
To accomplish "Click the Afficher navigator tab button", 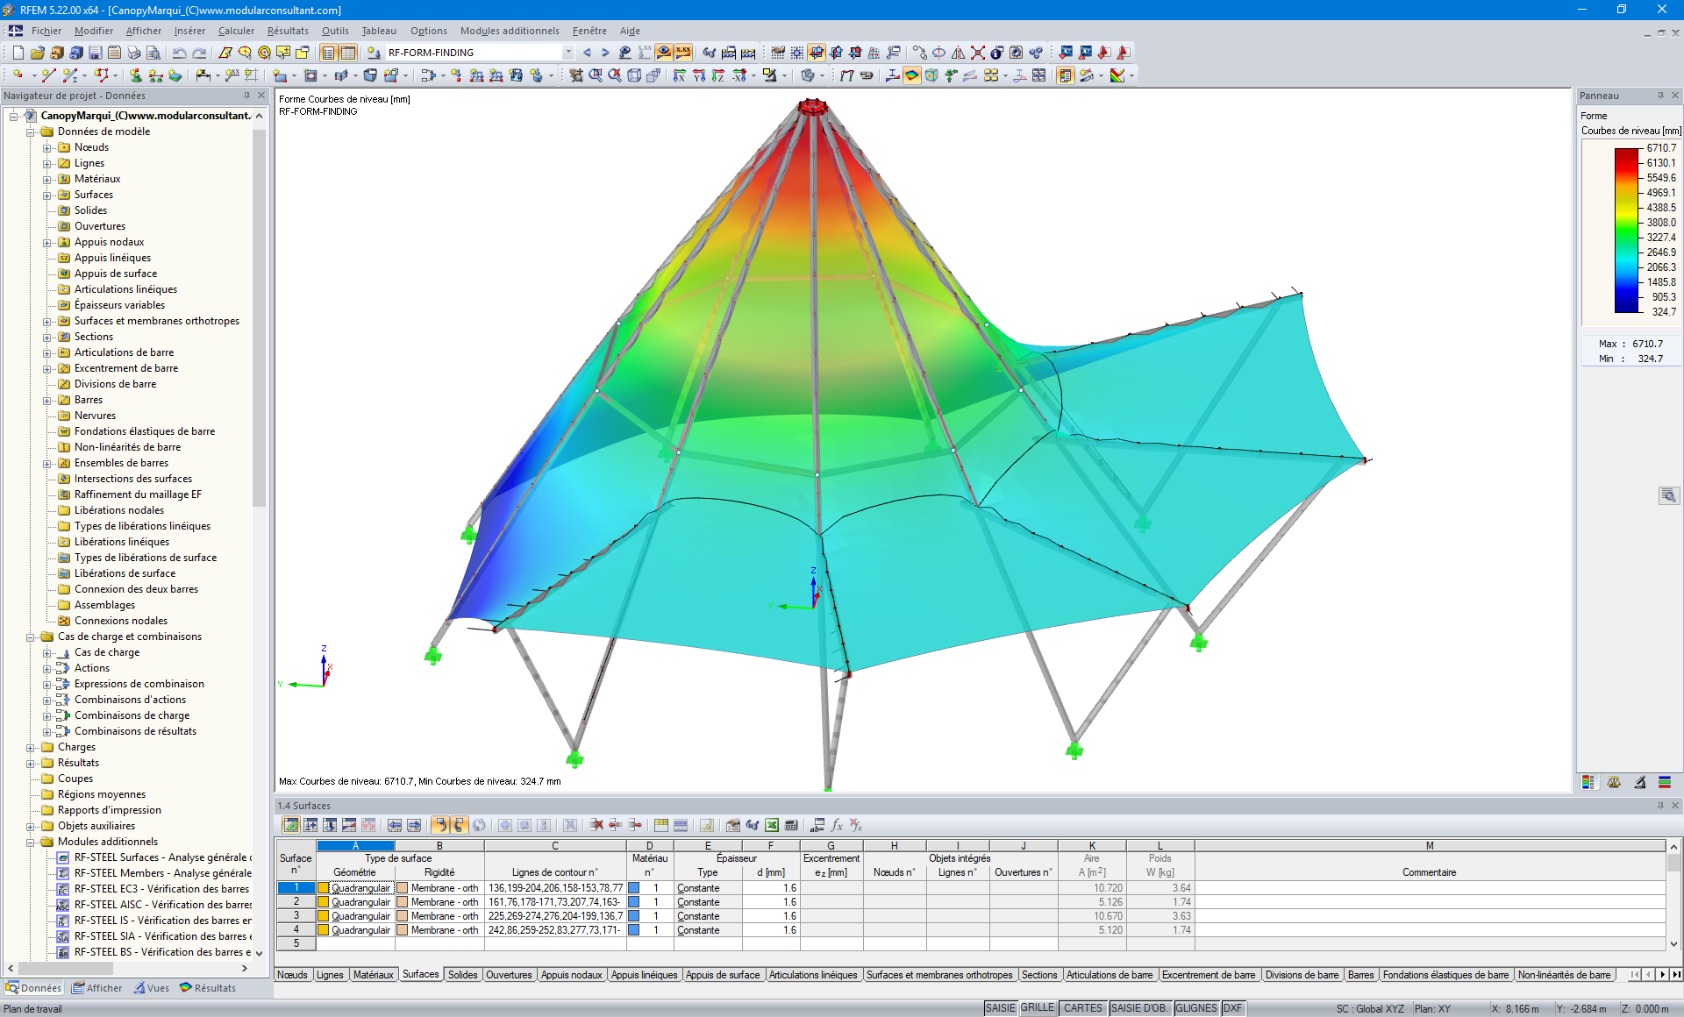I will (x=97, y=988).
